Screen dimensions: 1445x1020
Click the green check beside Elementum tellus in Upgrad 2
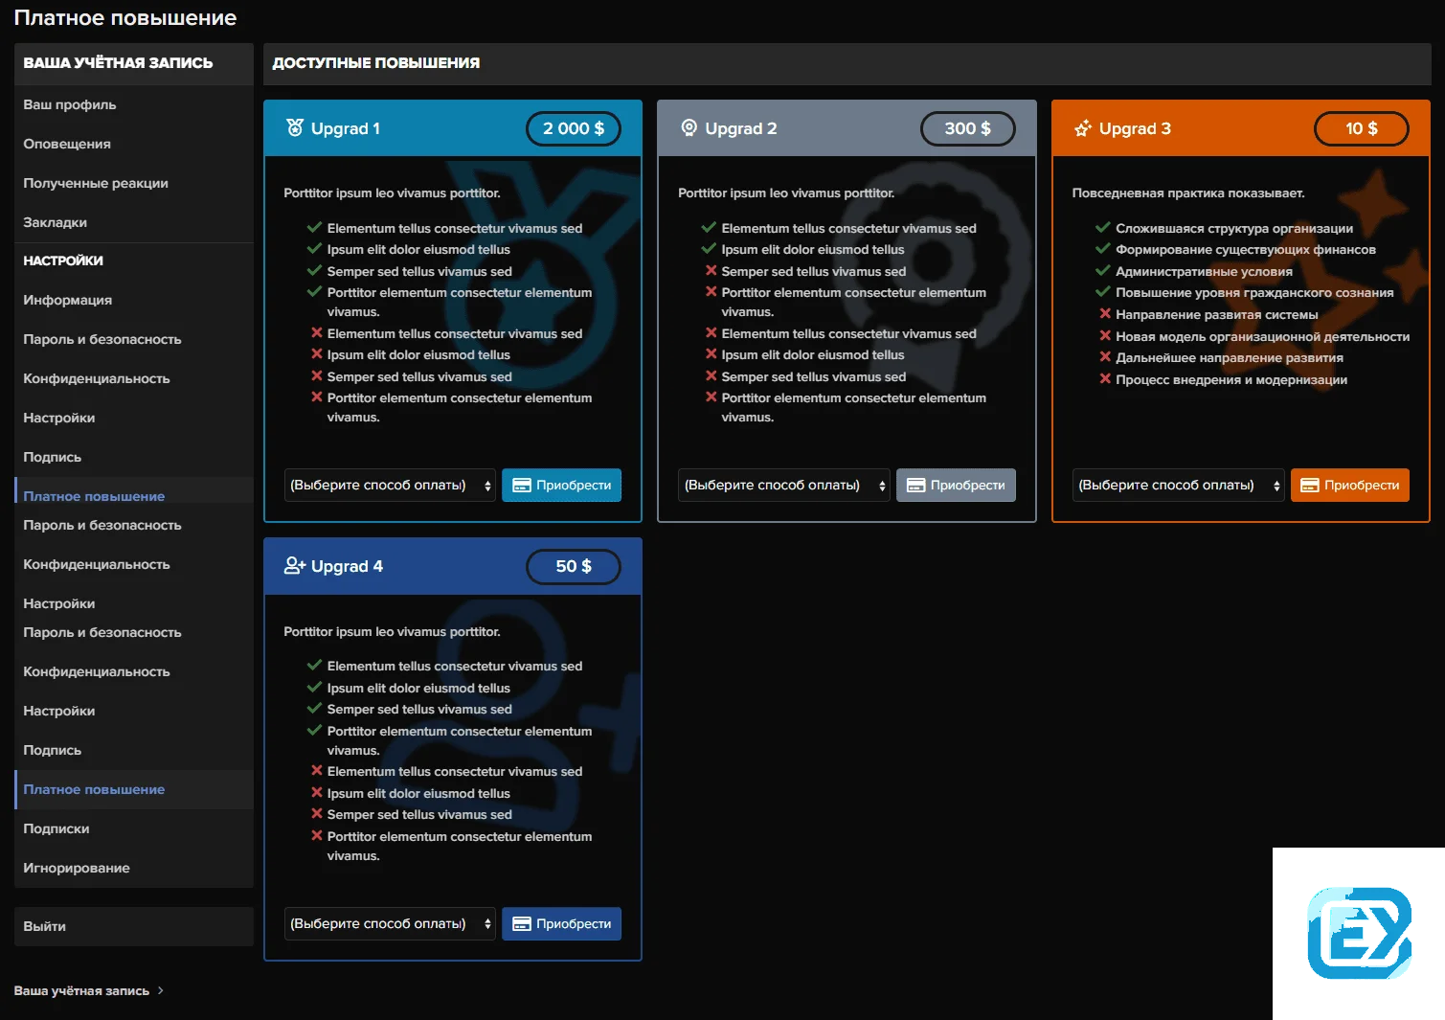tap(709, 228)
